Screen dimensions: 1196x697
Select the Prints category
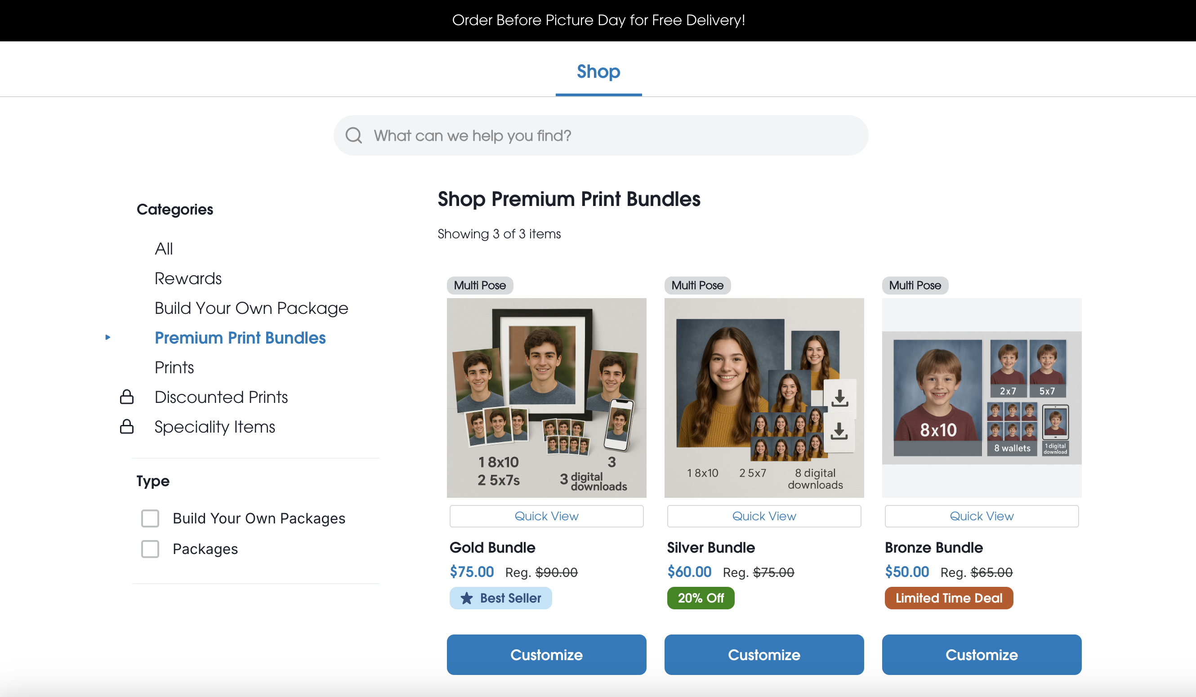[174, 367]
